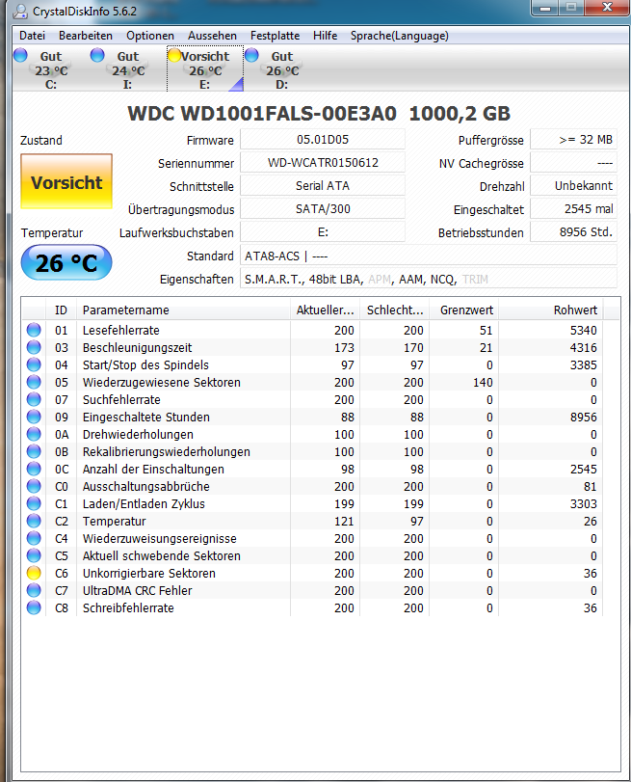The image size is (631, 782).
Task: Open the Hilfe menu
Action: click(x=325, y=36)
